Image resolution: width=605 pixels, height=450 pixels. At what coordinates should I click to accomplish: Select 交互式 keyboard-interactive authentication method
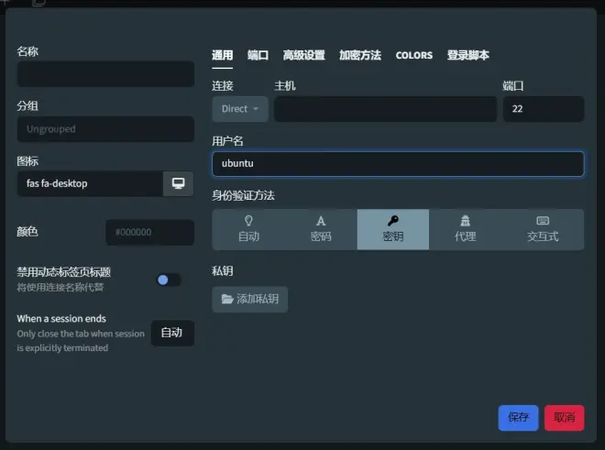(542, 229)
